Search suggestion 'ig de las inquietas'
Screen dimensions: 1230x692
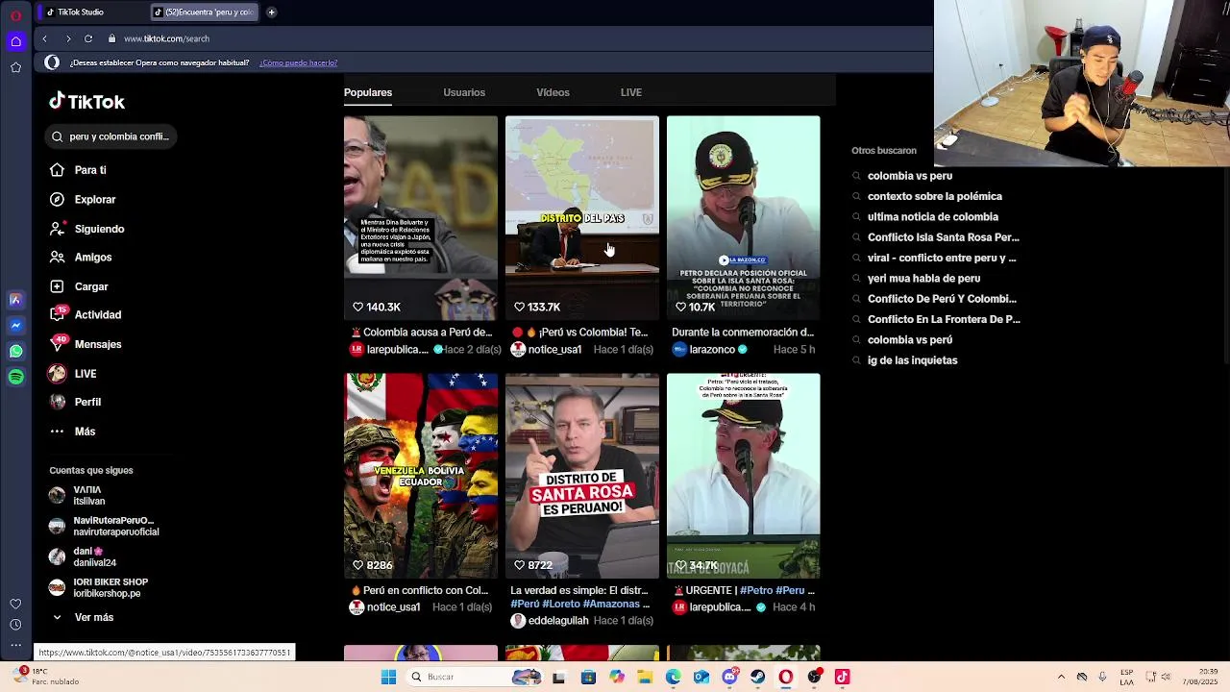coord(912,360)
